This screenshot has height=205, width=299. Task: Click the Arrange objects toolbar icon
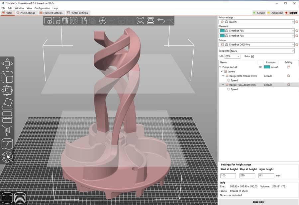pos(74,21)
